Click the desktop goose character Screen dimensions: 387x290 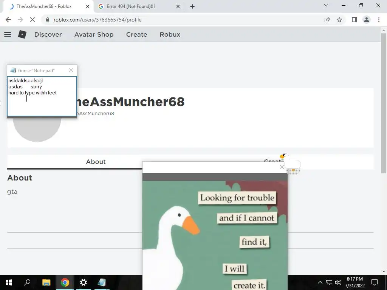click(x=291, y=164)
